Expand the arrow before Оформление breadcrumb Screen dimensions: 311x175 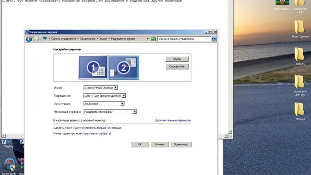coord(78,39)
